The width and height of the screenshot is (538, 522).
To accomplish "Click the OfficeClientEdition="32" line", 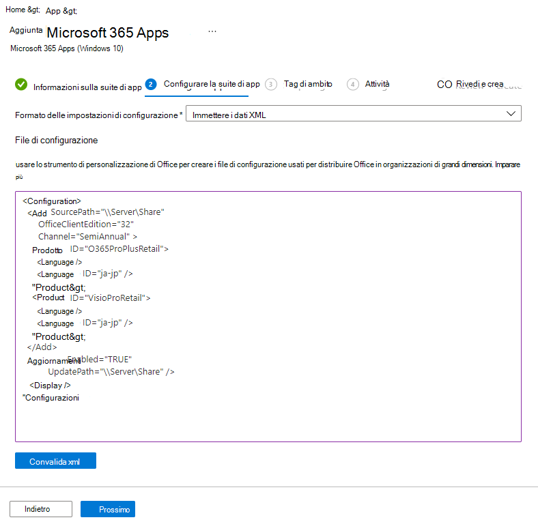I will (86, 224).
